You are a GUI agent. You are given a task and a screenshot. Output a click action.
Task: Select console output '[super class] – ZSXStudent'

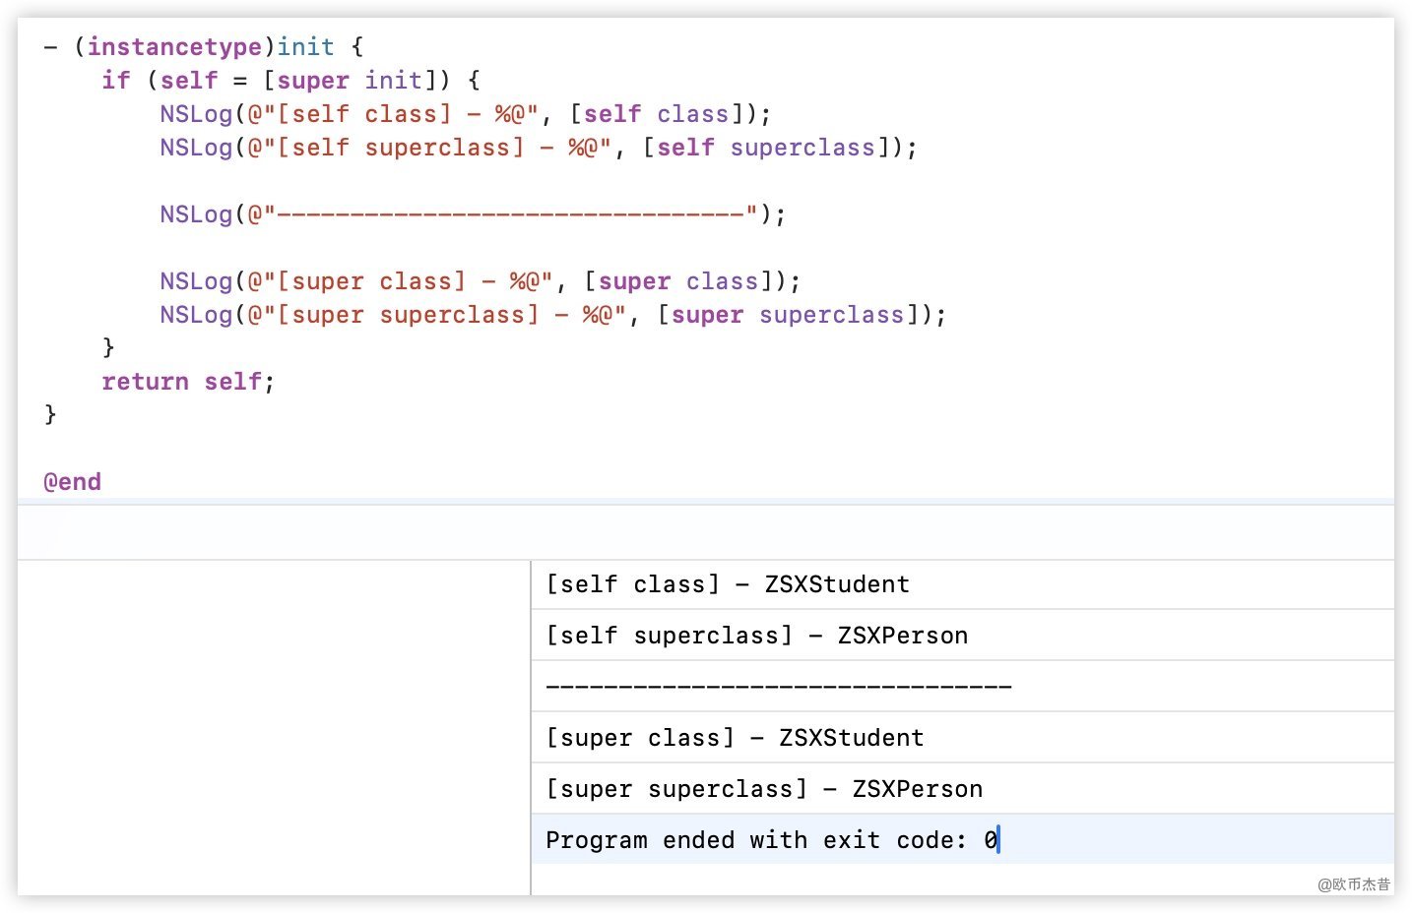point(735,738)
